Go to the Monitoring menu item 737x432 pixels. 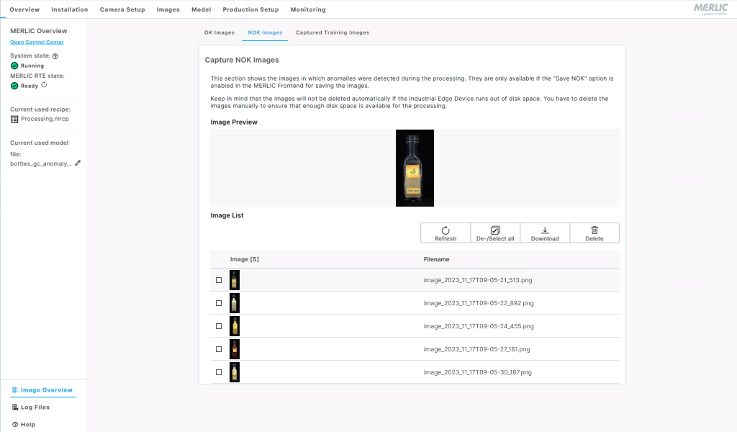pos(308,9)
